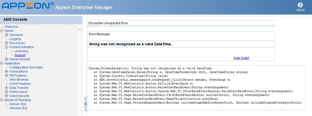The width and height of the screenshot is (312, 116).
Task: Click the Hide Detail link
Action: tap(241, 58)
